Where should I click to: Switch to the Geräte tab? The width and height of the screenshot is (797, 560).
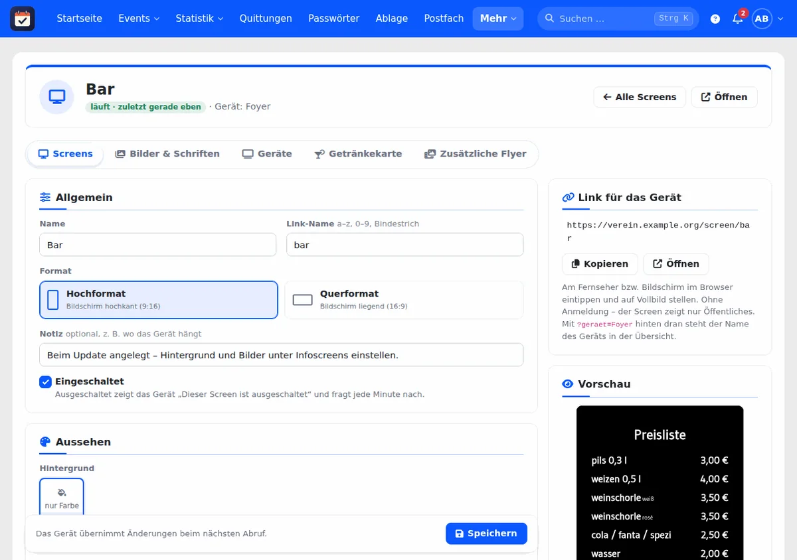pos(267,154)
